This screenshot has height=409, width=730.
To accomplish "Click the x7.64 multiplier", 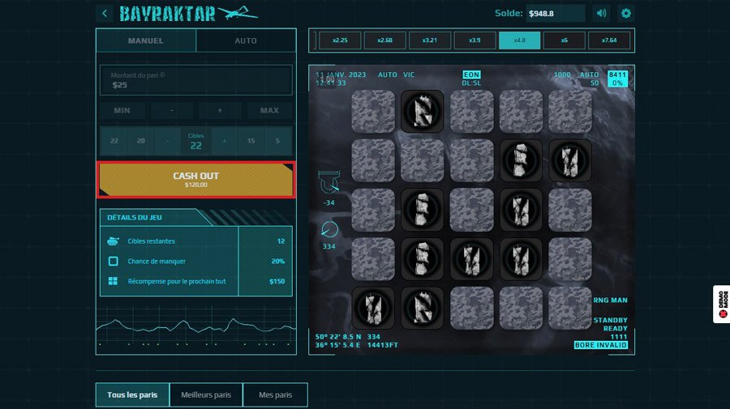I will pyautogui.click(x=609, y=40).
